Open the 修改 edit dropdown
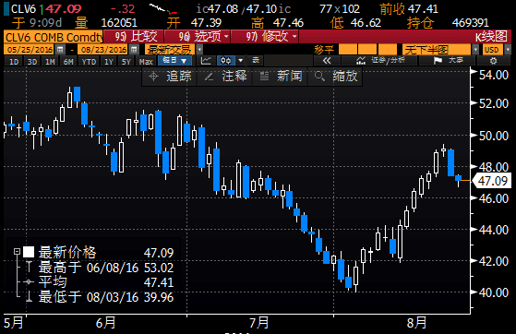516x334 pixels. pyautogui.click(x=265, y=37)
